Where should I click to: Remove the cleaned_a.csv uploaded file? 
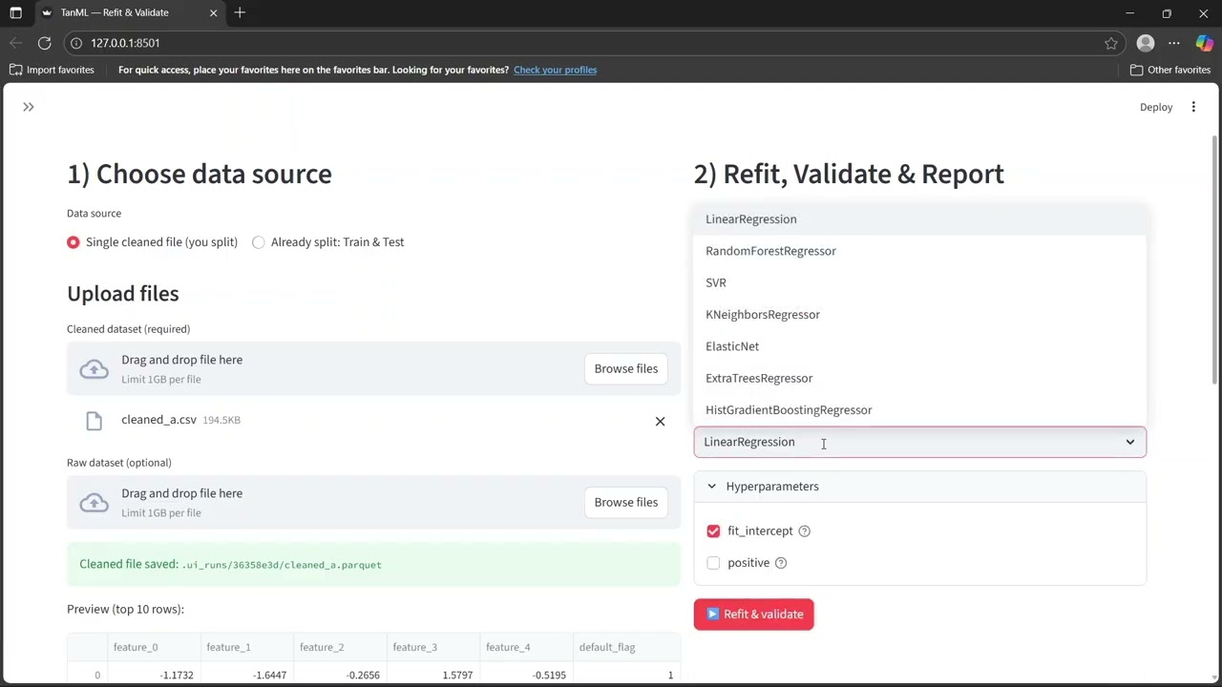[660, 421]
